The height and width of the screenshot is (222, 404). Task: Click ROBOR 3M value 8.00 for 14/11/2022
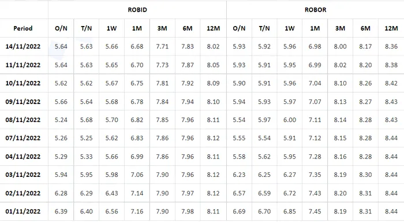[340, 46]
